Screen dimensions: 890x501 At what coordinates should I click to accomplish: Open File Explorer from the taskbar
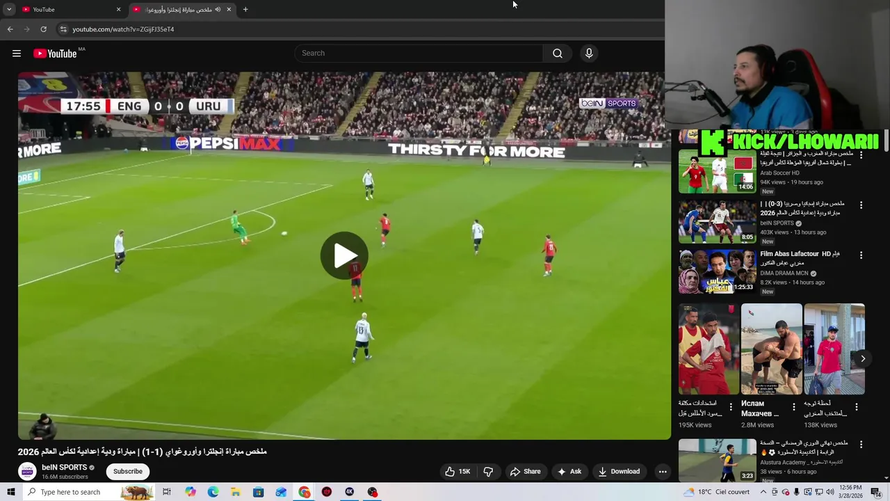click(236, 492)
